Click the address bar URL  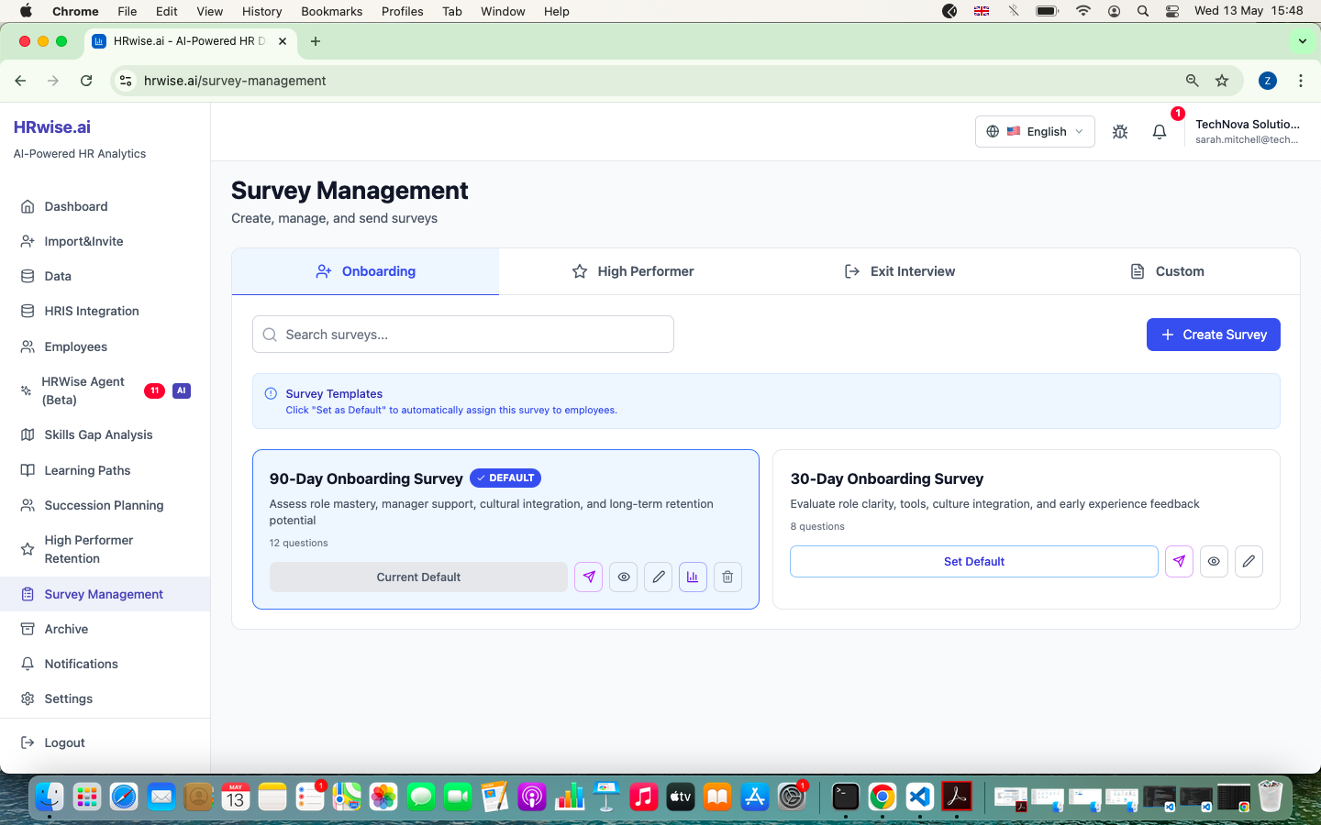tap(235, 81)
